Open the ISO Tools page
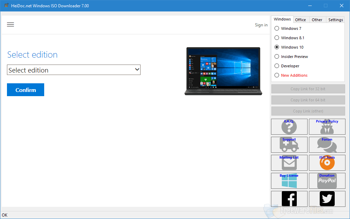 coord(327,162)
